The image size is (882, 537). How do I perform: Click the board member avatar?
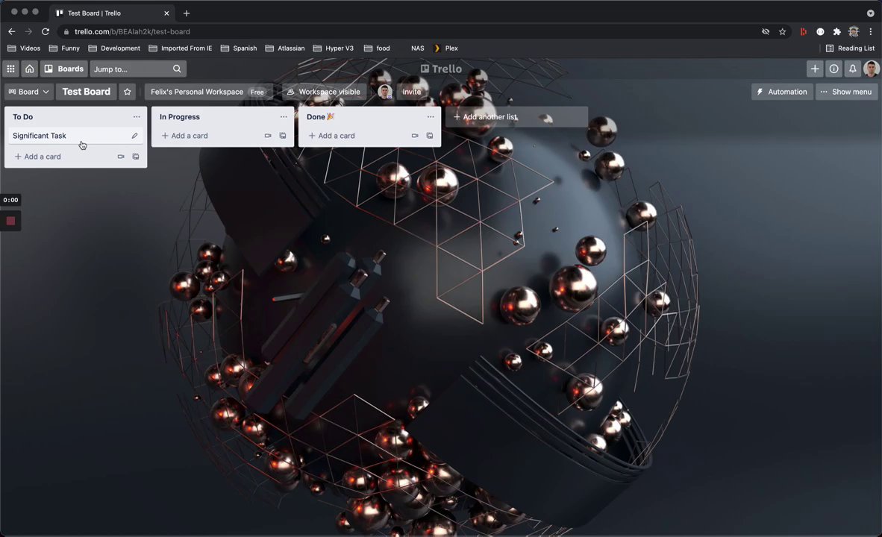(x=385, y=92)
